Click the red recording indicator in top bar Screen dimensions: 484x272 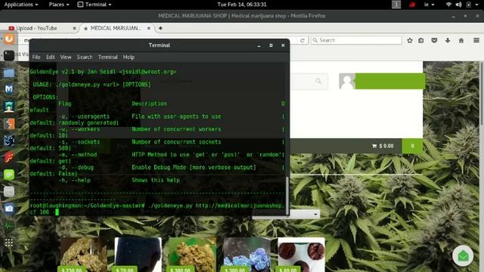412,5
